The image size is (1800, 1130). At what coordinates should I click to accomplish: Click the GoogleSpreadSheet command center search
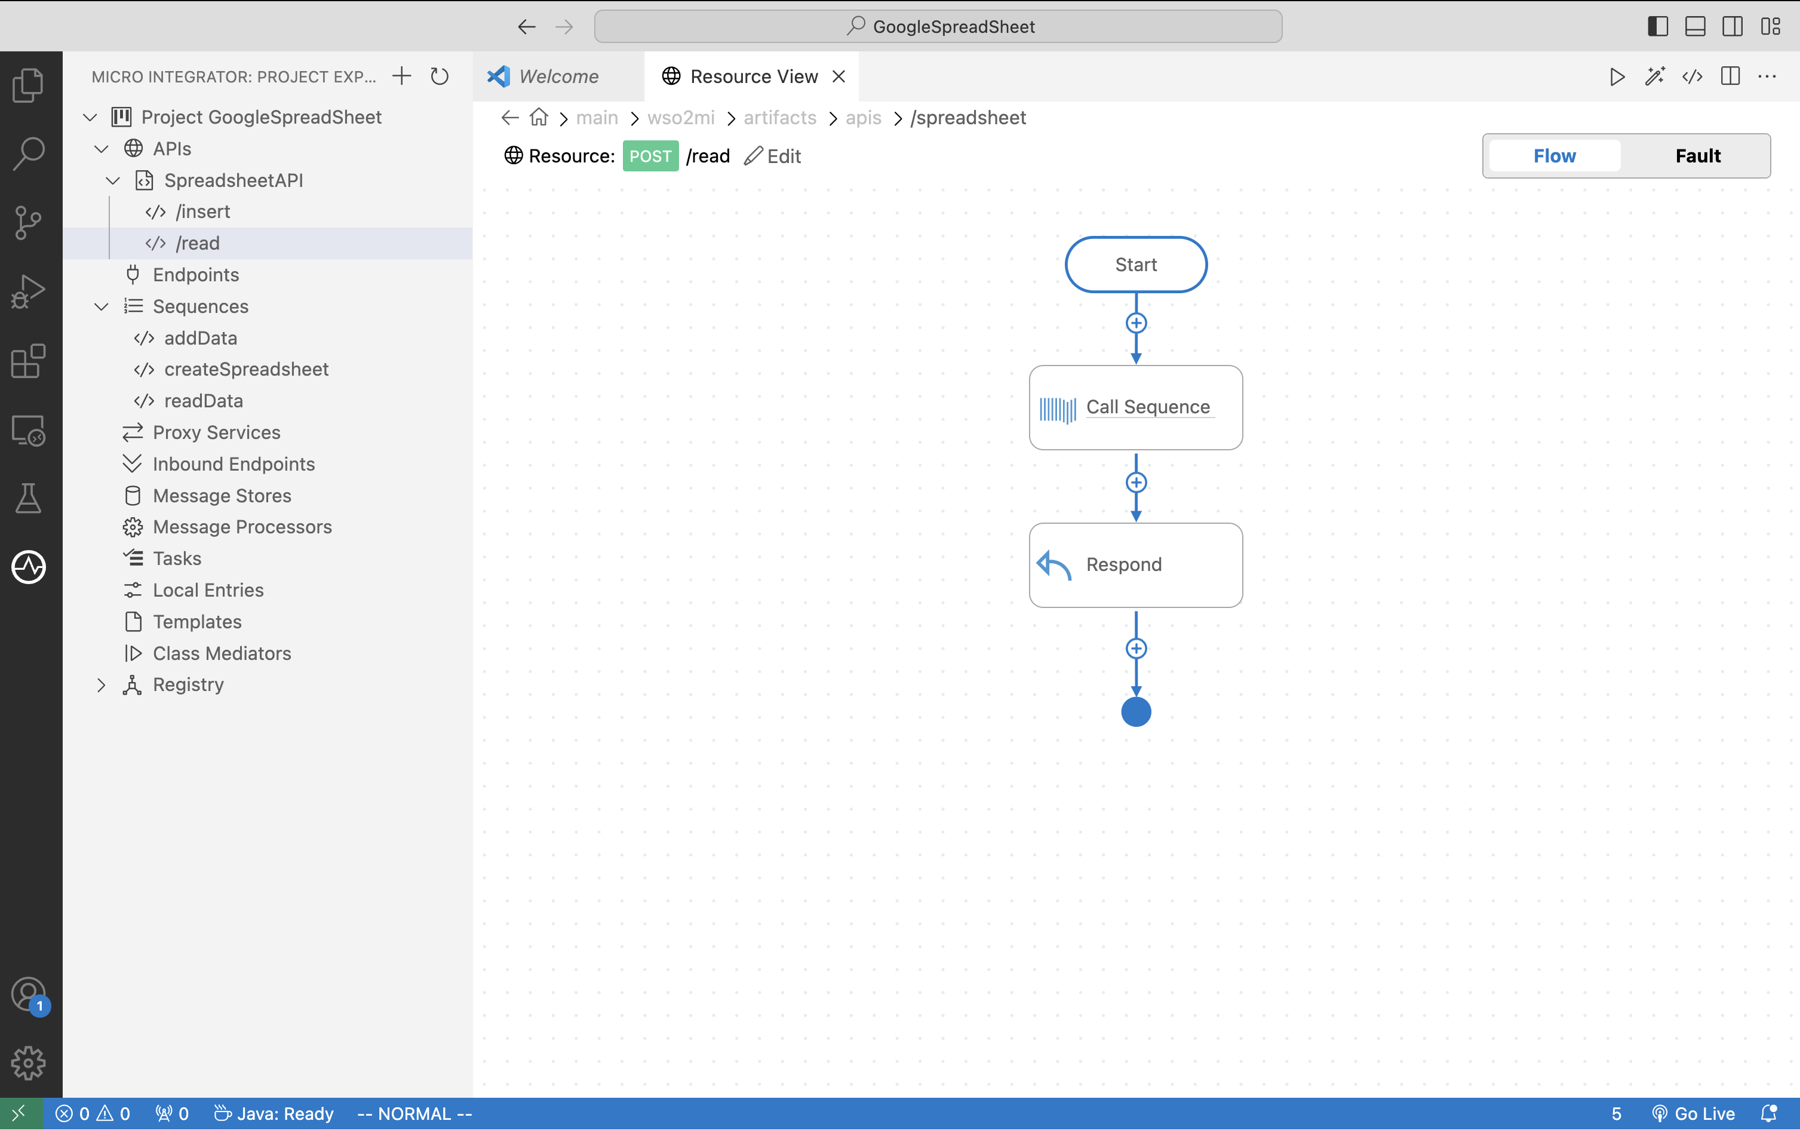[938, 27]
